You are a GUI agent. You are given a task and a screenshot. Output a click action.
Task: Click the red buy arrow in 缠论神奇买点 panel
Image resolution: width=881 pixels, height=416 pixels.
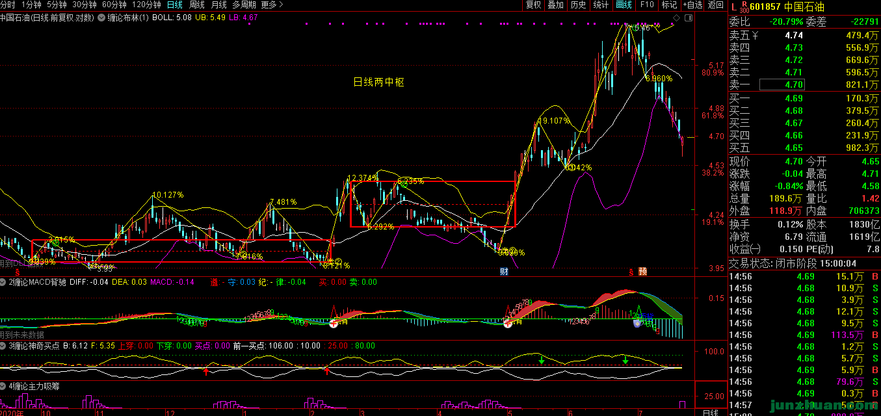(x=206, y=370)
